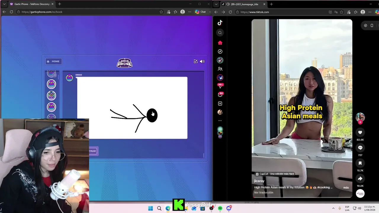This screenshot has height=213, width=379.
Task: Bookmark the Gartic Phone page with the star
Action: coord(161,12)
